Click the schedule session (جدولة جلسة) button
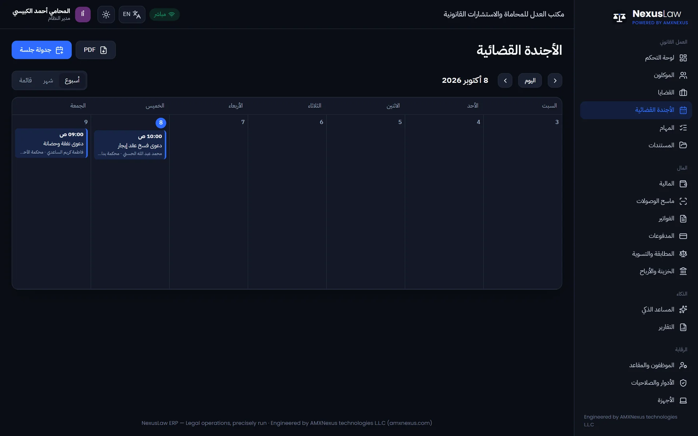 point(41,50)
